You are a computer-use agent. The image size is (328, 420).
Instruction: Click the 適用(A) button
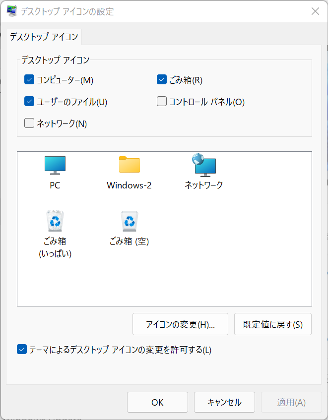[x=291, y=402]
